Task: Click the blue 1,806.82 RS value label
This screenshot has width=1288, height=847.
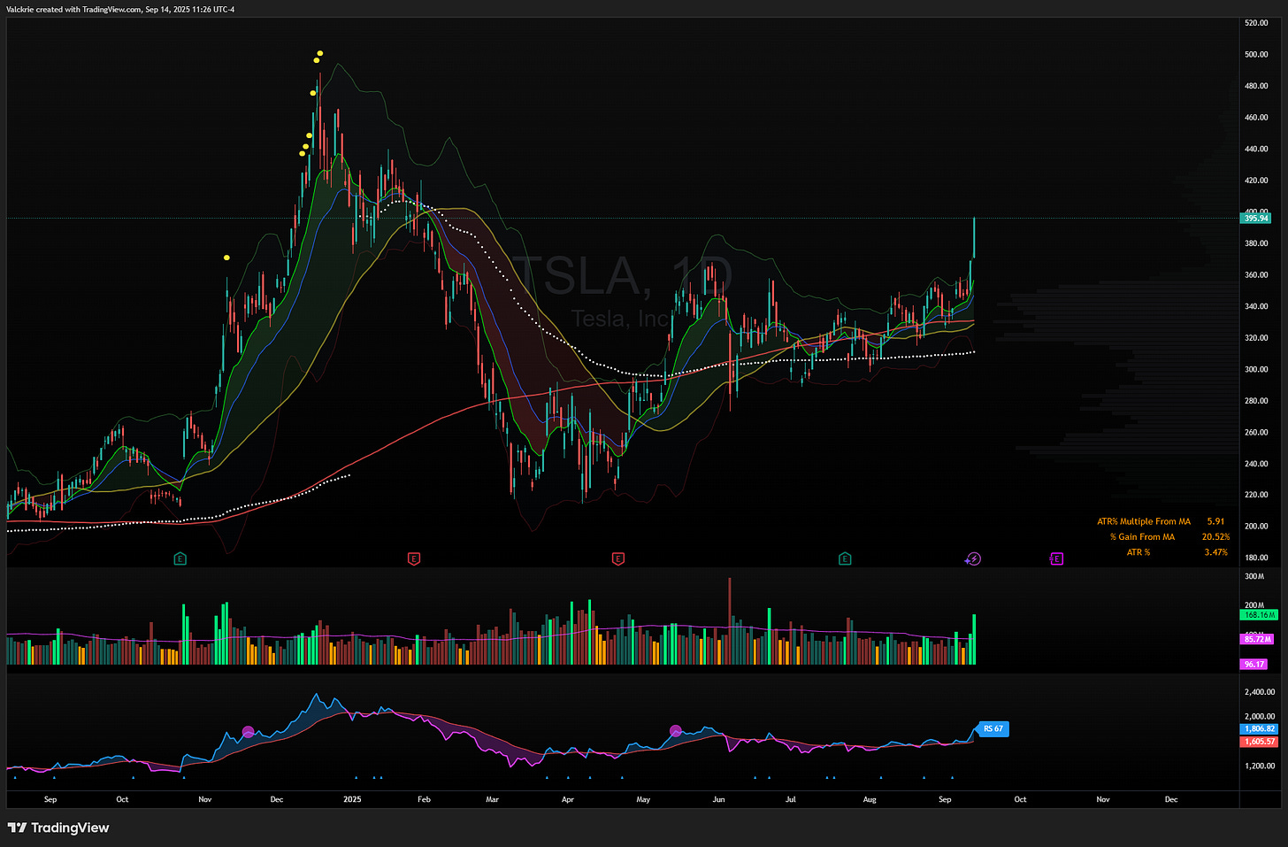Action: [x=1260, y=729]
